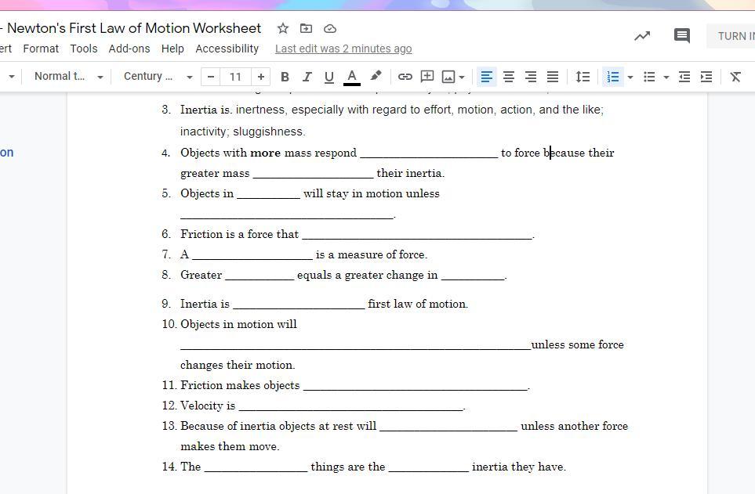Expand the dropdown left of Normal text

click(x=12, y=77)
